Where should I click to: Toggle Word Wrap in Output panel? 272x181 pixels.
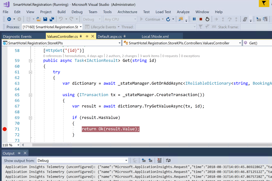[x=168, y=161]
